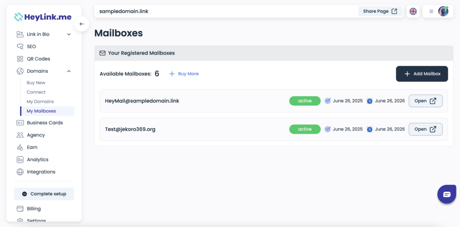Click the Earn icon
Image resolution: width=460 pixels, height=227 pixels.
[x=20, y=147]
